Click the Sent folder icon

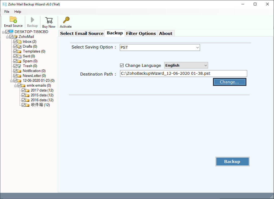click(20, 56)
